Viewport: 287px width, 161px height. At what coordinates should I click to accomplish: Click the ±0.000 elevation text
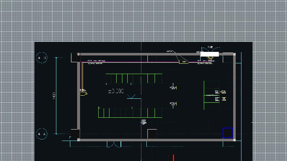pyautogui.click(x=116, y=91)
